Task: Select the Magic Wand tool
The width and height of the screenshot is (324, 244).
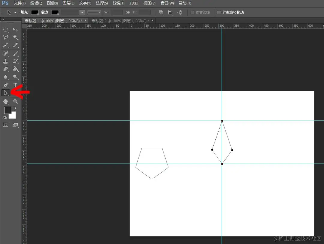Action: (x=15, y=37)
